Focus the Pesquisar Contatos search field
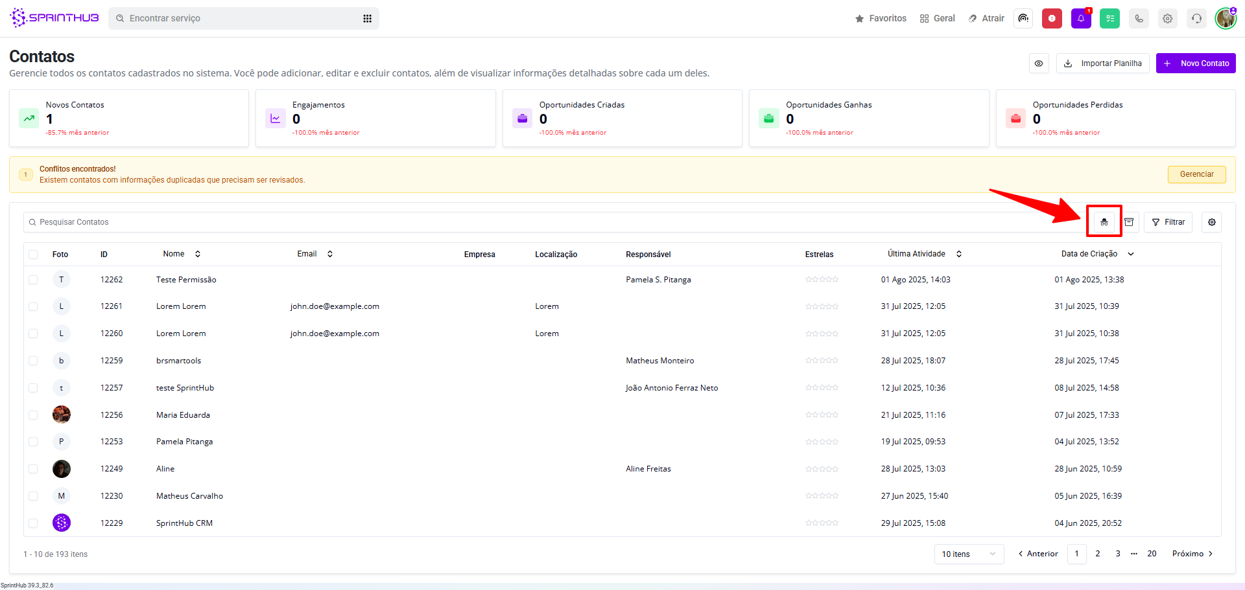The width and height of the screenshot is (1245, 590). 519,222
